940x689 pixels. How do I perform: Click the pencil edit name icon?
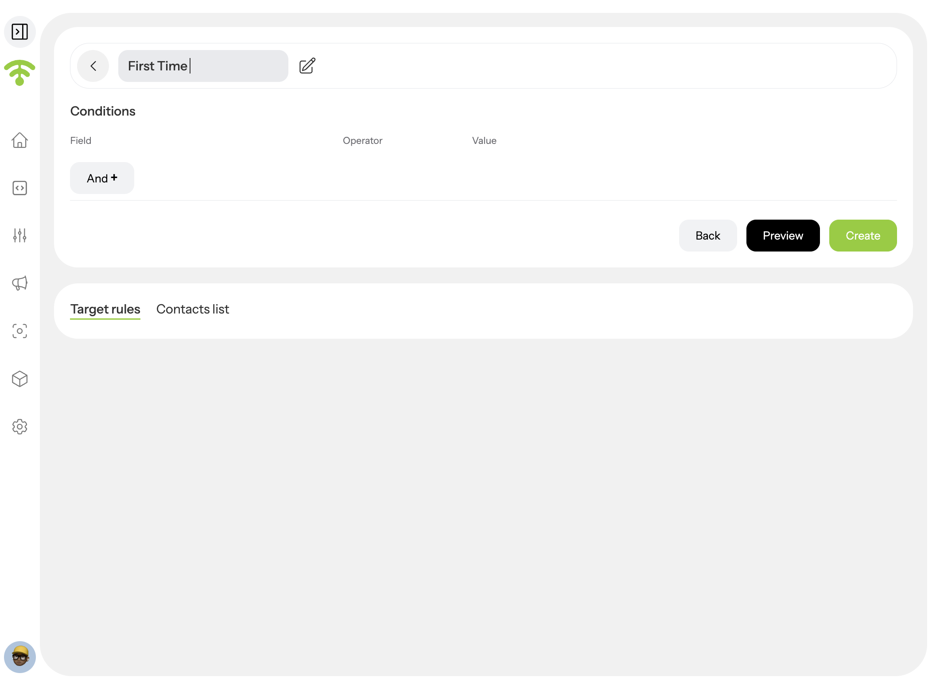(307, 66)
